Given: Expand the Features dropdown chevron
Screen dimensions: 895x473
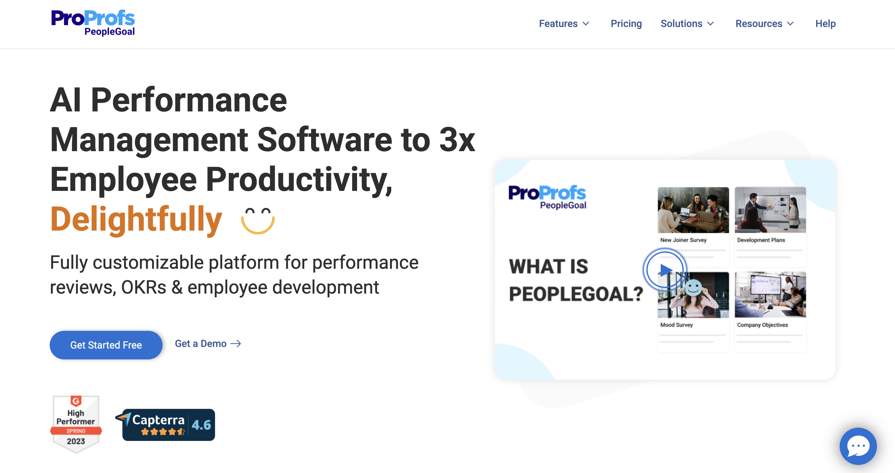Looking at the screenshot, I should point(586,24).
